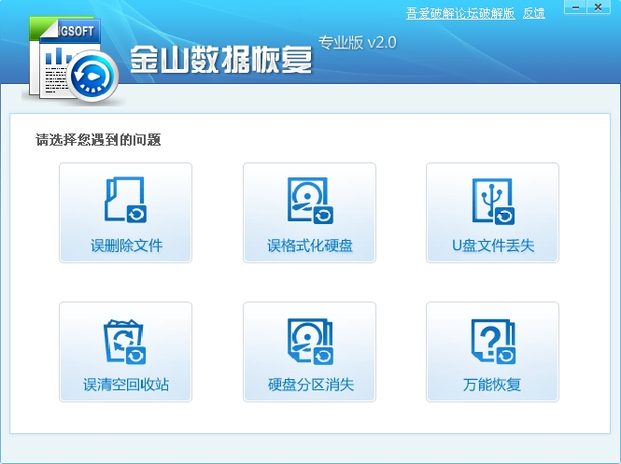Click the emptied recycle bin recovery icon
This screenshot has width=621, height=464.
[x=125, y=340]
